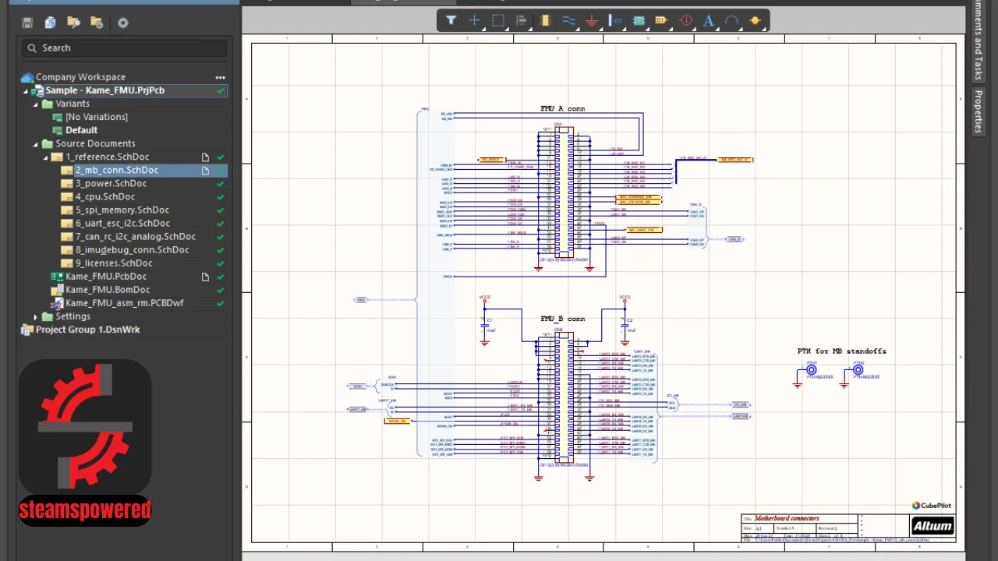The width and height of the screenshot is (998, 561).
Task: Open Kame_FMU.PcbDoc
Action: tap(106, 277)
